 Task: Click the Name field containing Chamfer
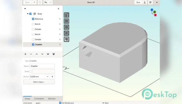(42, 66)
